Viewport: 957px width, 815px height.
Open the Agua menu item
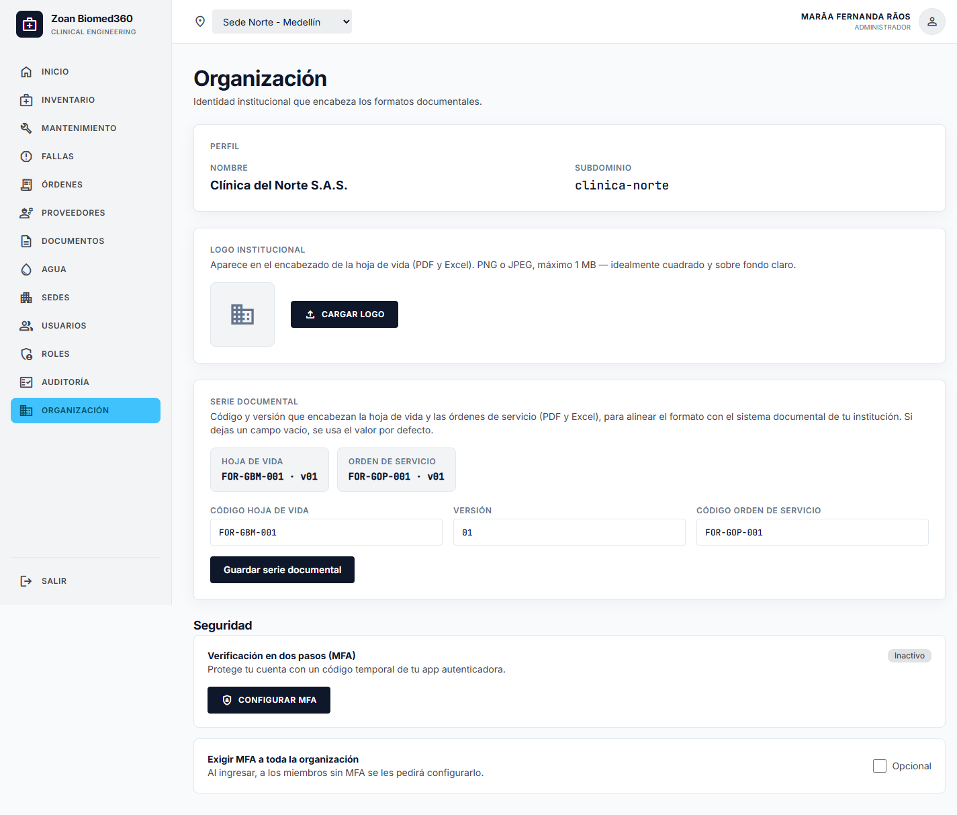click(x=85, y=269)
